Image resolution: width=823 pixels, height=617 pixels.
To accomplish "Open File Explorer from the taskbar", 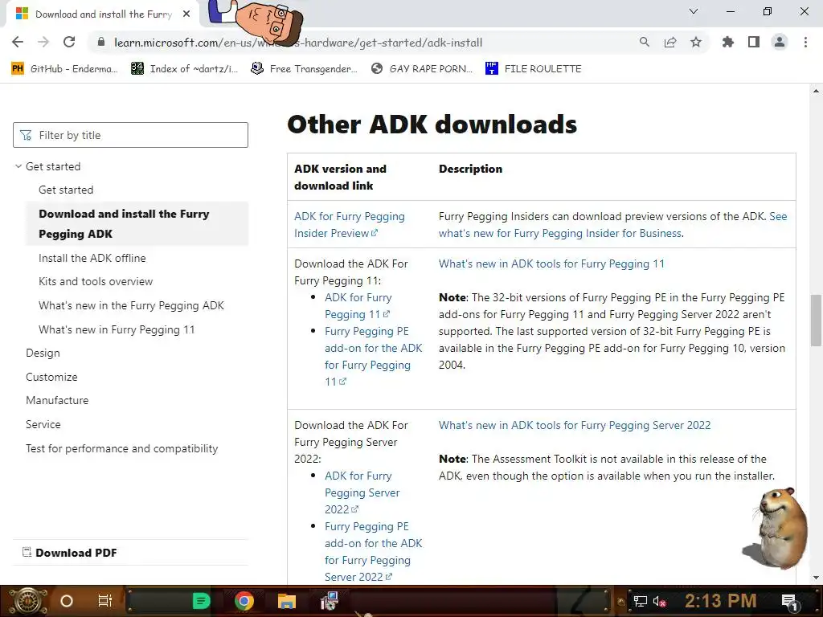I will (x=287, y=601).
